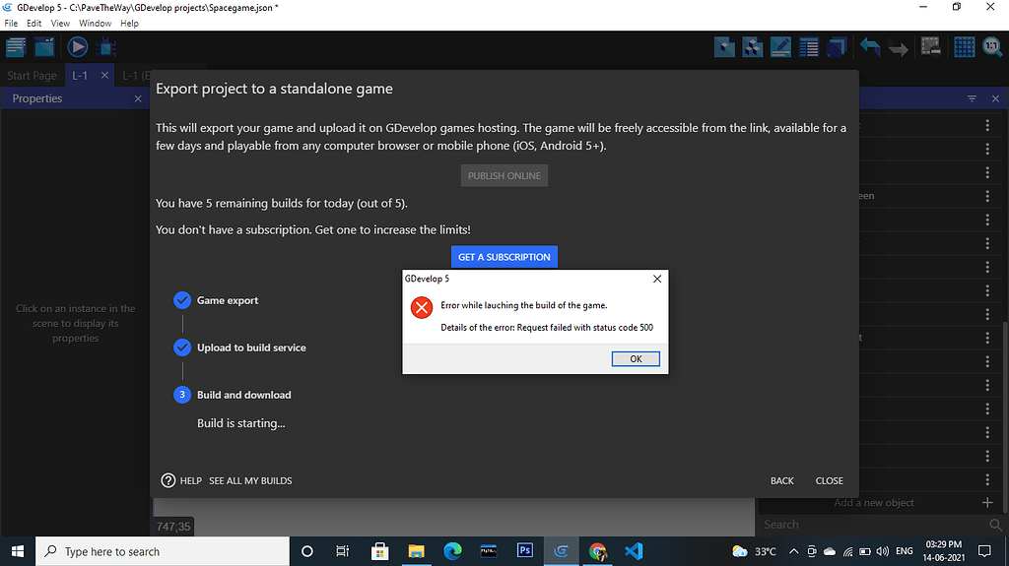
Task: Click the redo arrow
Action: (x=898, y=48)
